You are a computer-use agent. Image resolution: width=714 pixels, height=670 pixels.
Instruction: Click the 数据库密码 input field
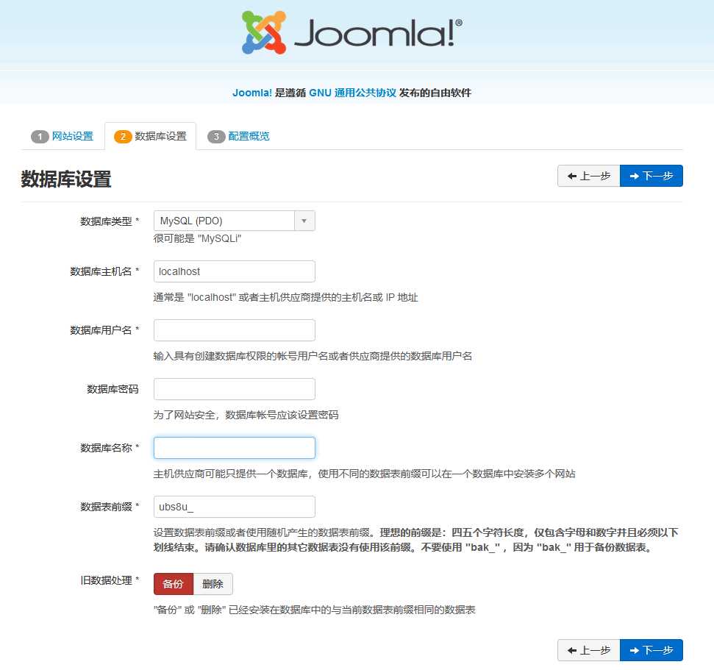(x=234, y=389)
